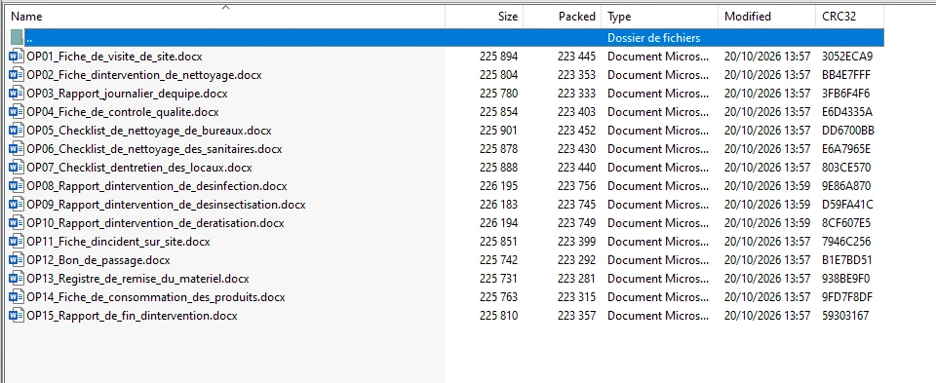Screen dimensions: 936x383
Task: Select file name OP11_Fiche_dincident_sur_site.docx
Action: (x=118, y=242)
